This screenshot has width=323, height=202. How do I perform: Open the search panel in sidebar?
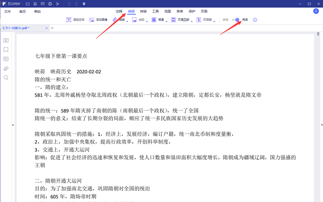[x=6, y=78]
